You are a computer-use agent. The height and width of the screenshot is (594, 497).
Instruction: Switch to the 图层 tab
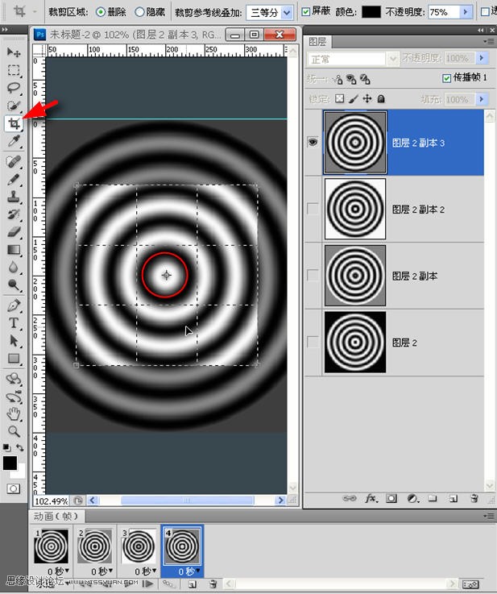click(317, 41)
